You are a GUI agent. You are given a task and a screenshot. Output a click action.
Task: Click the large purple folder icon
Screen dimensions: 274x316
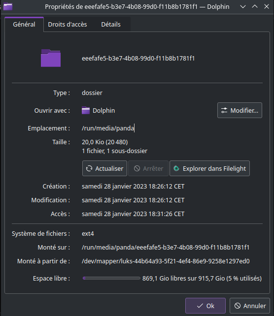coord(51,58)
